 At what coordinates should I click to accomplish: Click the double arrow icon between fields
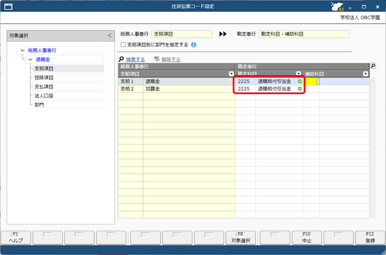click(223, 34)
